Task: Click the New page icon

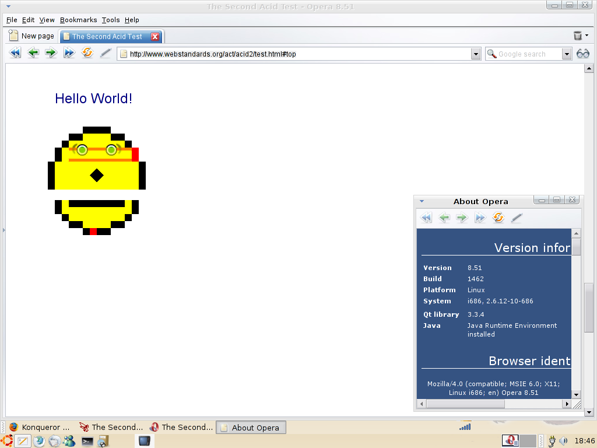Action: pyautogui.click(x=13, y=36)
